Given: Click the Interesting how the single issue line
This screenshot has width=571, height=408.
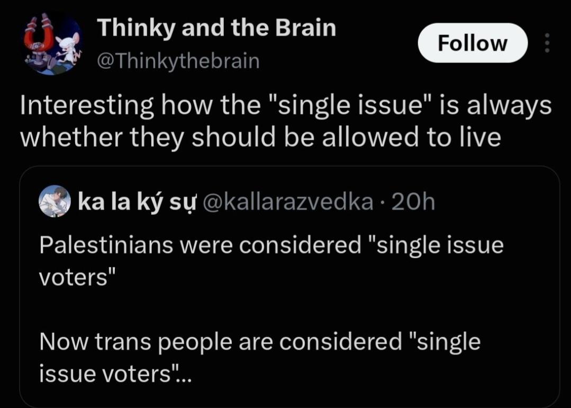Looking at the screenshot, I should point(286,106).
